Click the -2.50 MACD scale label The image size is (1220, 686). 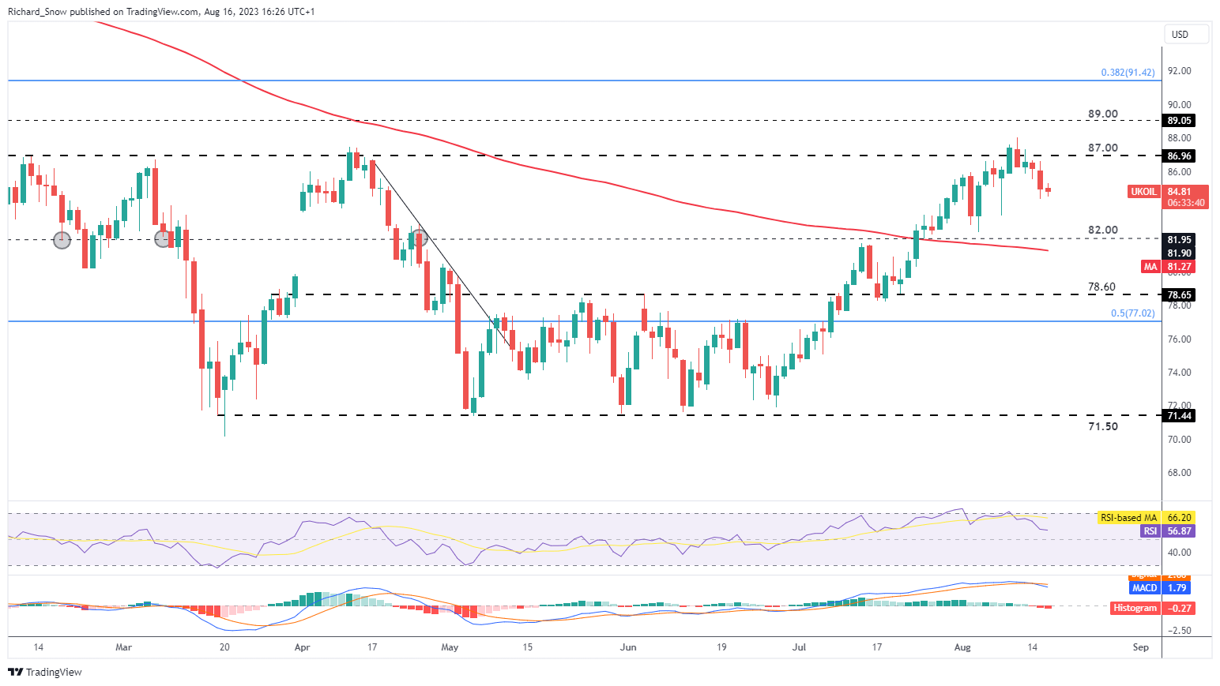coord(1179,631)
